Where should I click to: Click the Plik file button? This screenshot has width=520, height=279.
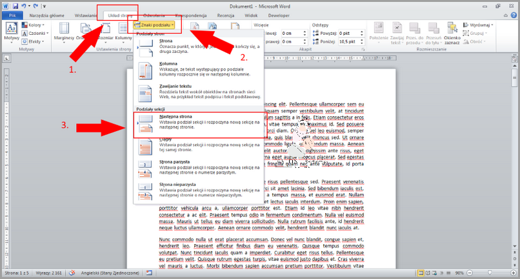[12, 14]
